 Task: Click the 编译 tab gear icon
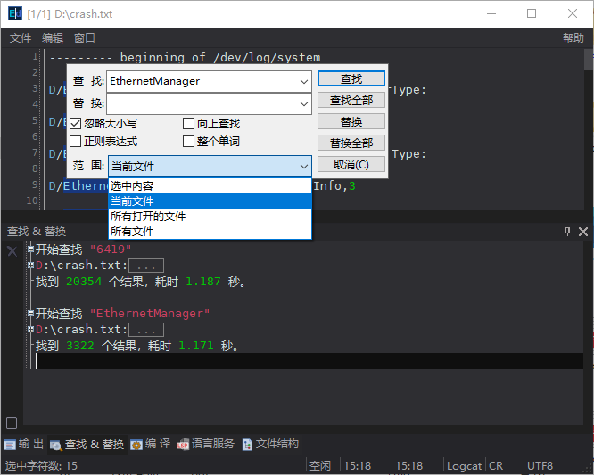[x=136, y=445]
